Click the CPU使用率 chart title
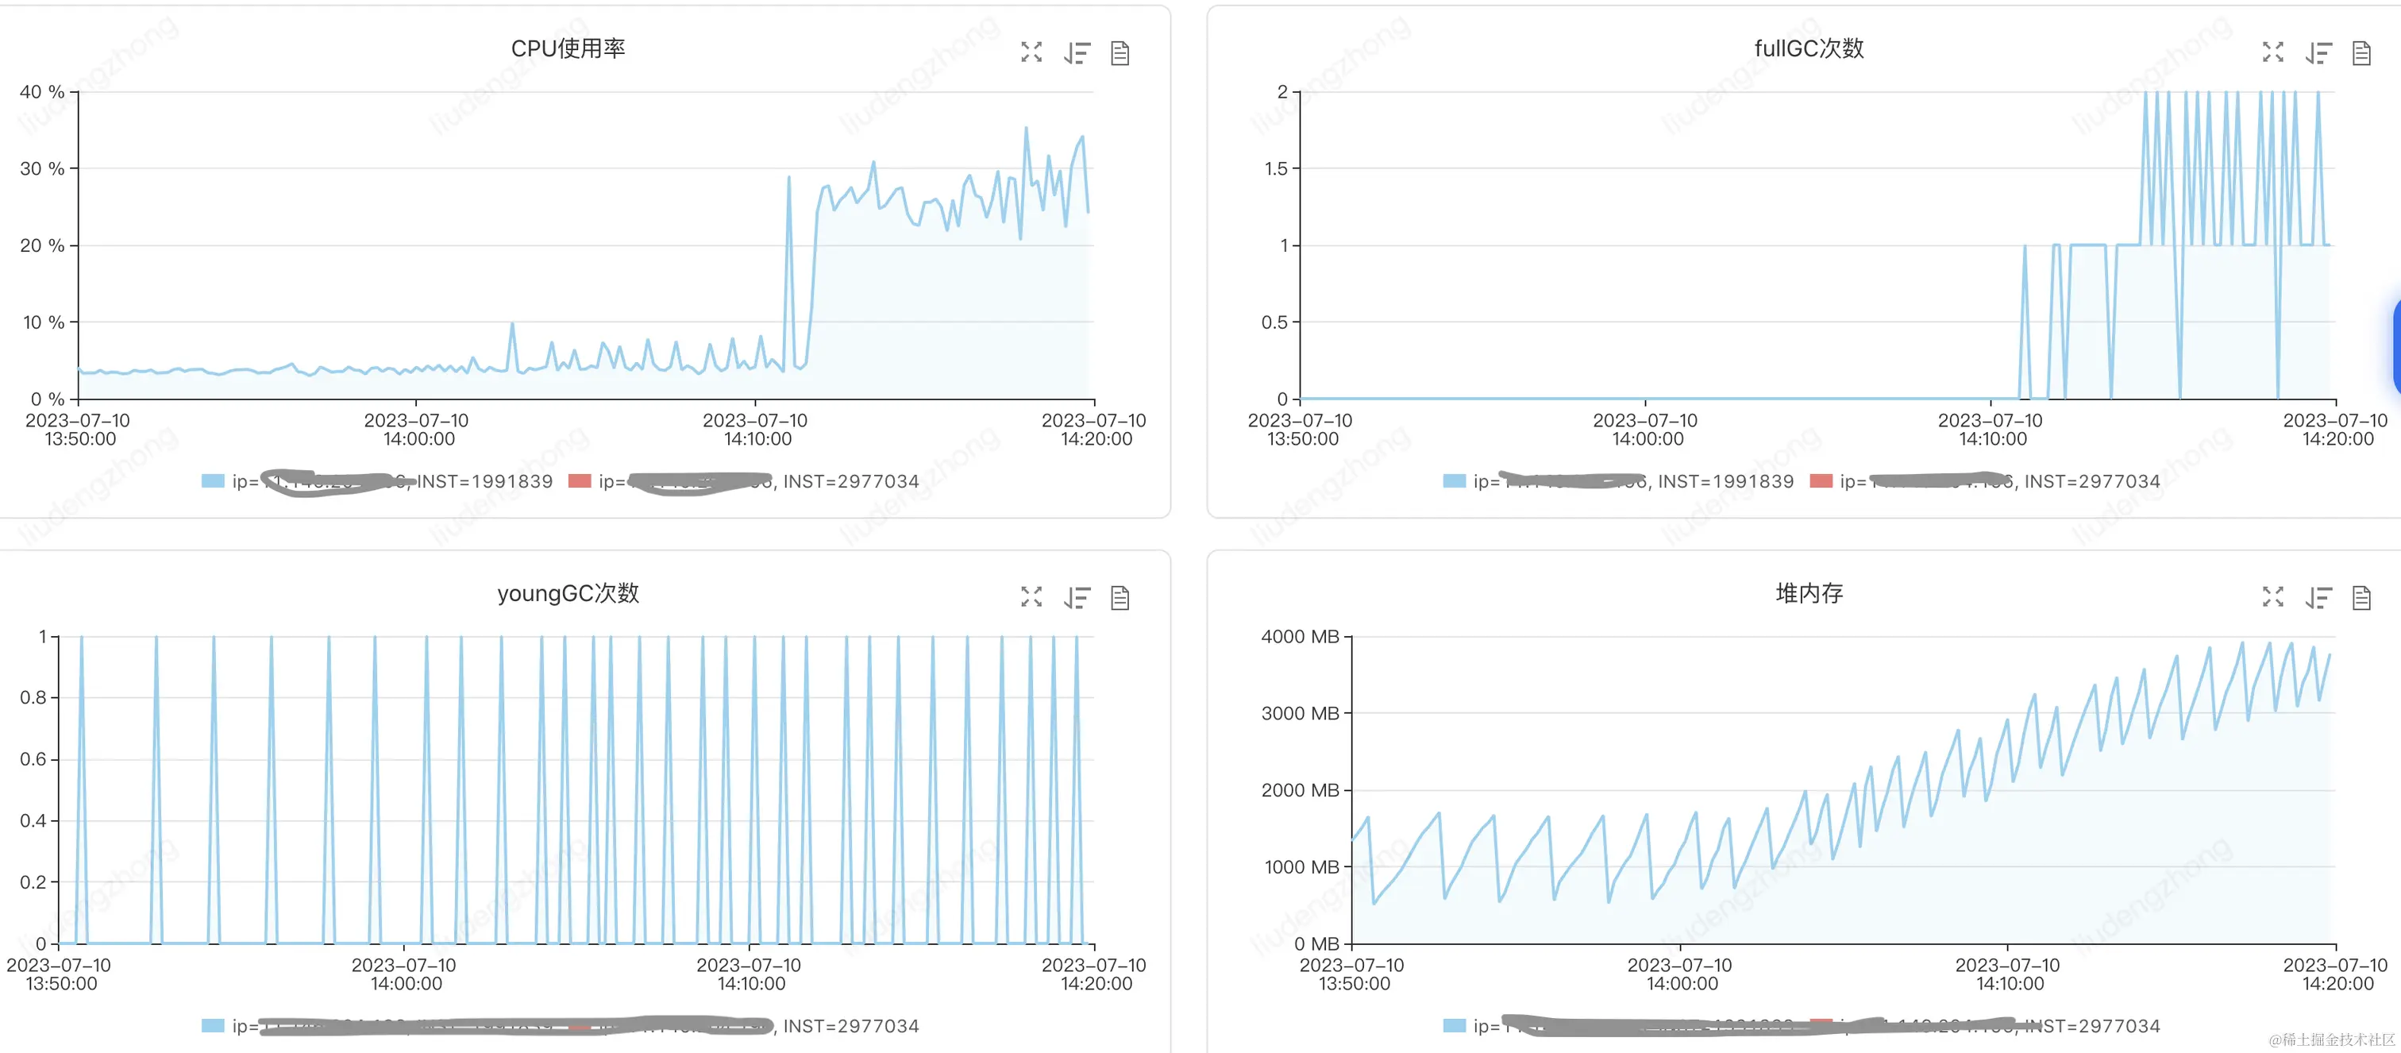This screenshot has width=2401, height=1053. point(568,48)
